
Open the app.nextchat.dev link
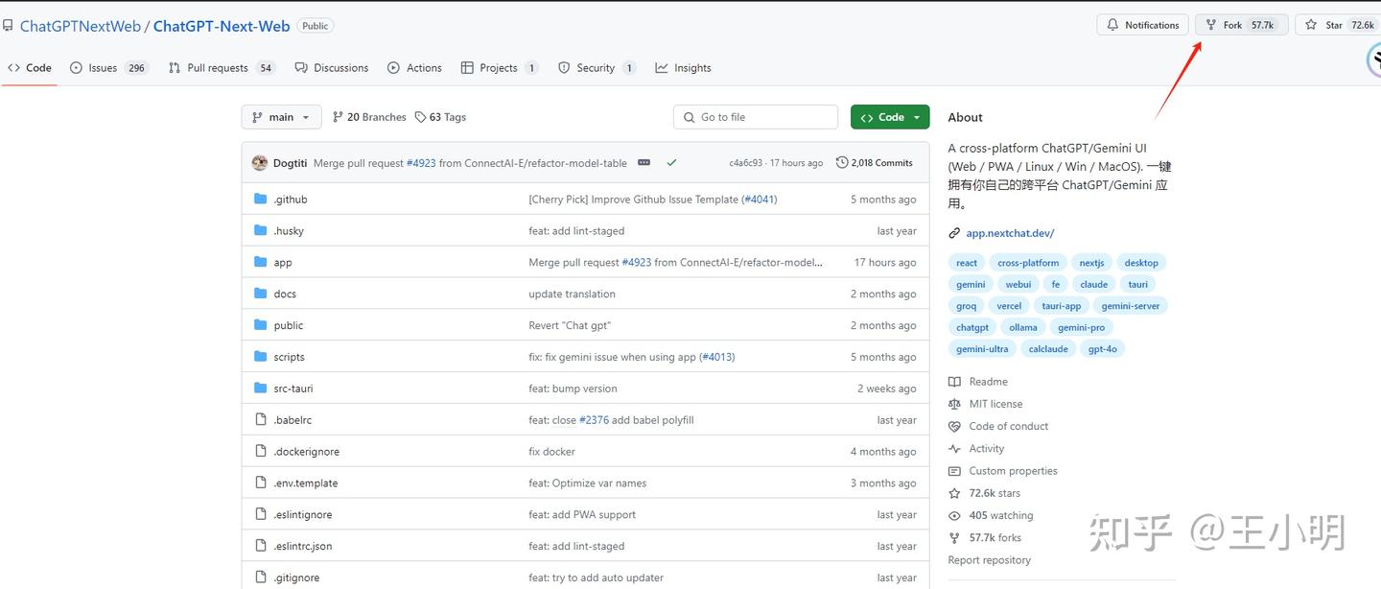(1010, 233)
